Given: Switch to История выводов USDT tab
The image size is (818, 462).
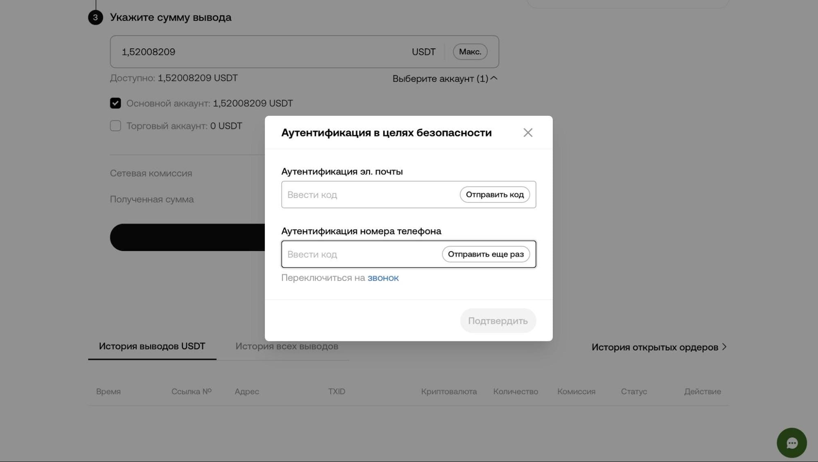Looking at the screenshot, I should click(152, 346).
